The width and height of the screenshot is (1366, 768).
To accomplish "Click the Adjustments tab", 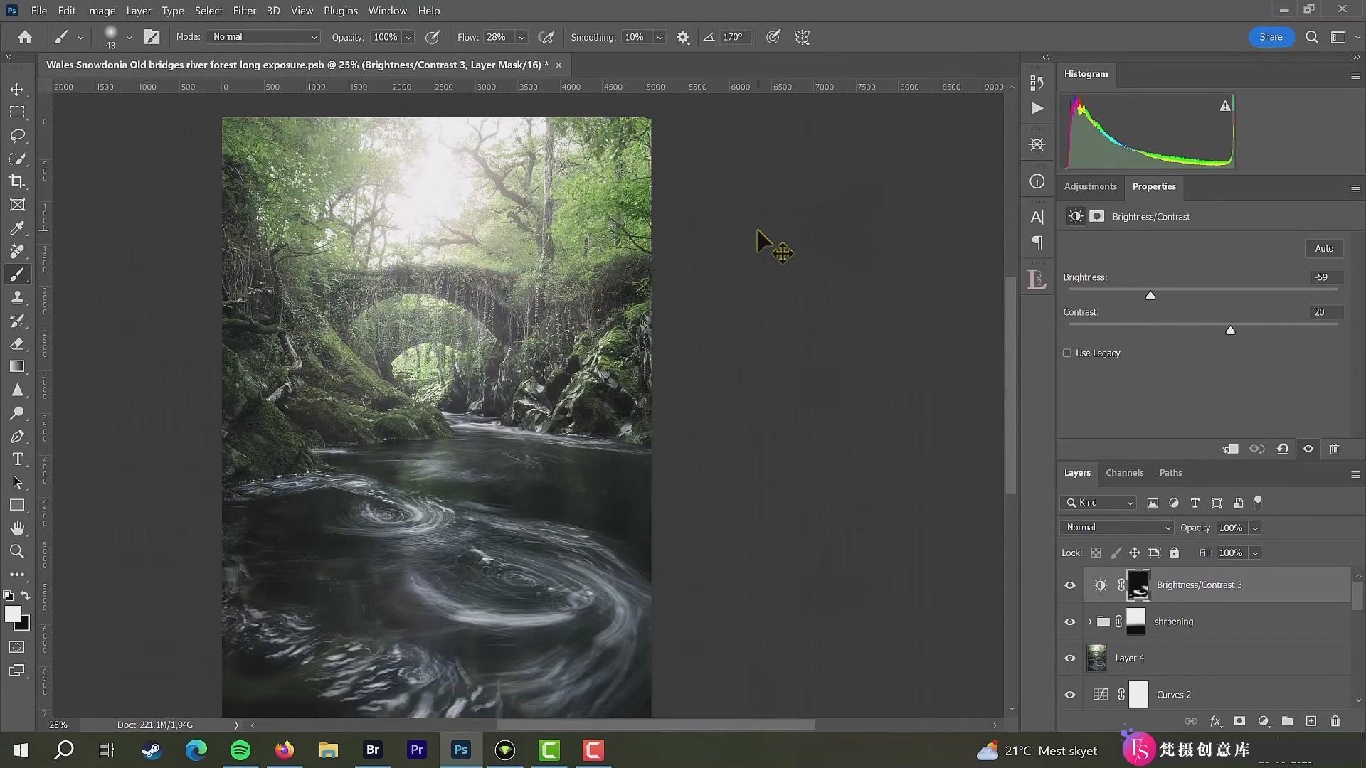I will coord(1090,186).
